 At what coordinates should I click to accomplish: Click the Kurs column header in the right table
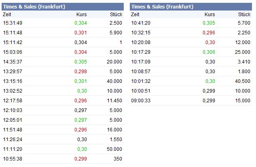209,15
